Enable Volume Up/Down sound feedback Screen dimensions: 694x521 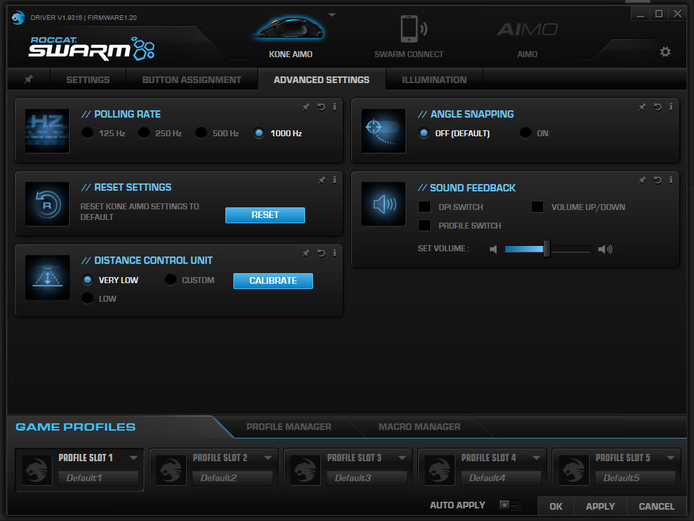point(537,207)
